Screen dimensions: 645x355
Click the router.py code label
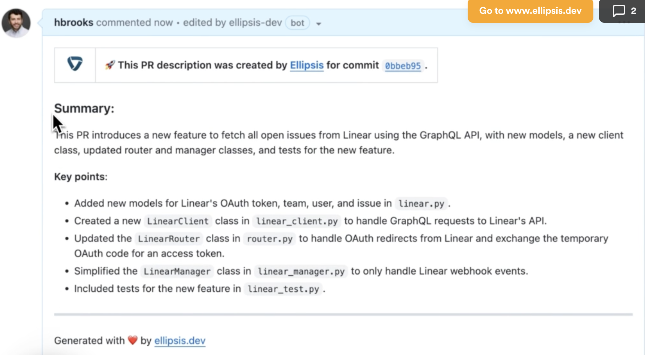270,239
